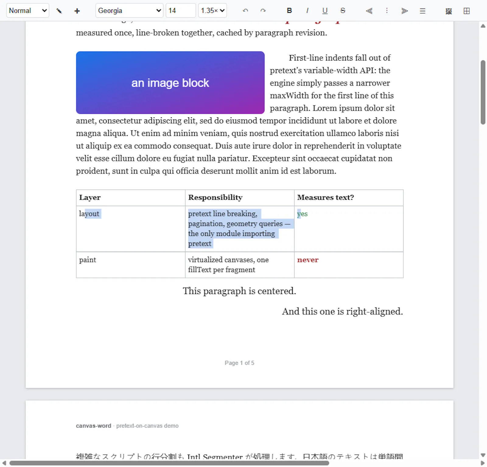487x467 pixels.
Task: Toggle underline formatting
Action: (325, 11)
